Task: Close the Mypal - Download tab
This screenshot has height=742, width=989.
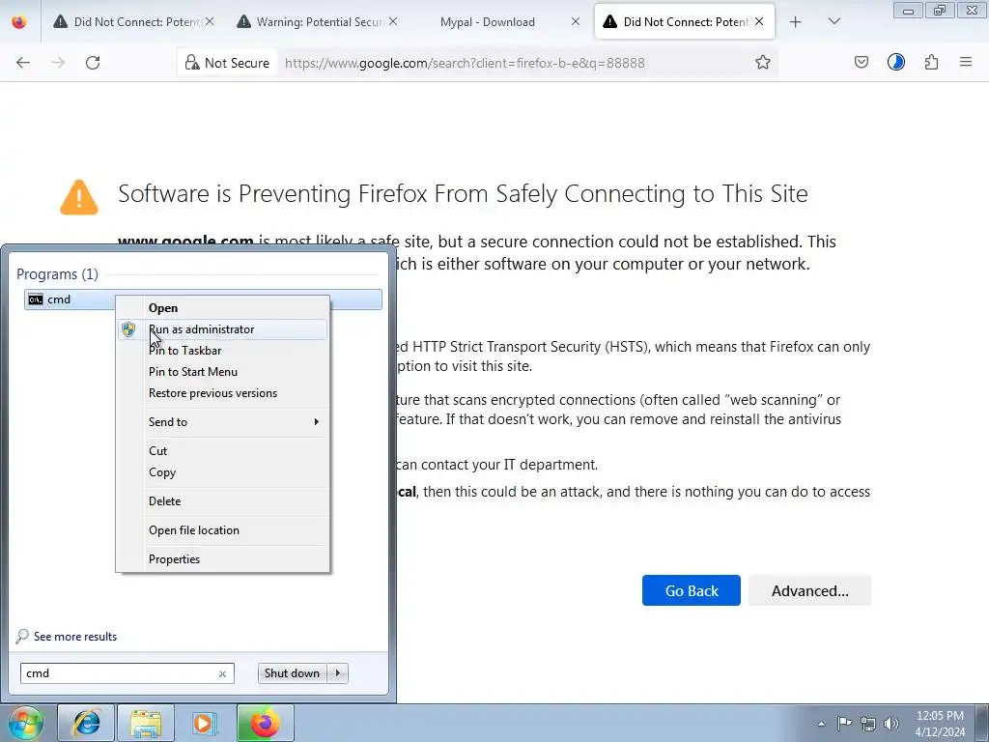Action: coord(576,22)
